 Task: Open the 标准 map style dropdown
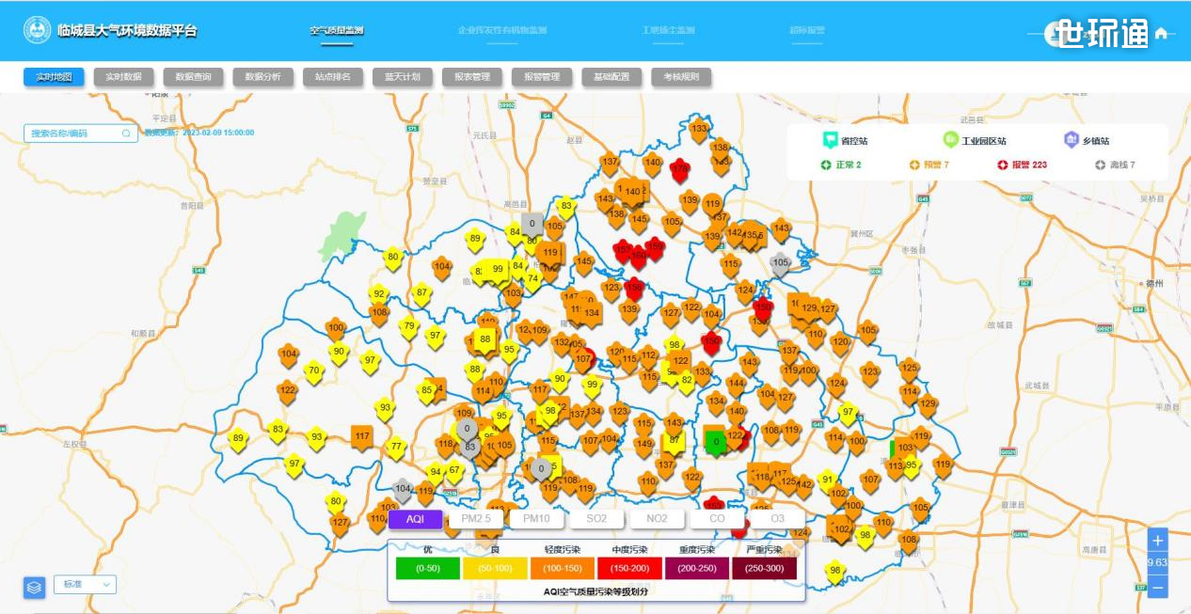click(85, 585)
